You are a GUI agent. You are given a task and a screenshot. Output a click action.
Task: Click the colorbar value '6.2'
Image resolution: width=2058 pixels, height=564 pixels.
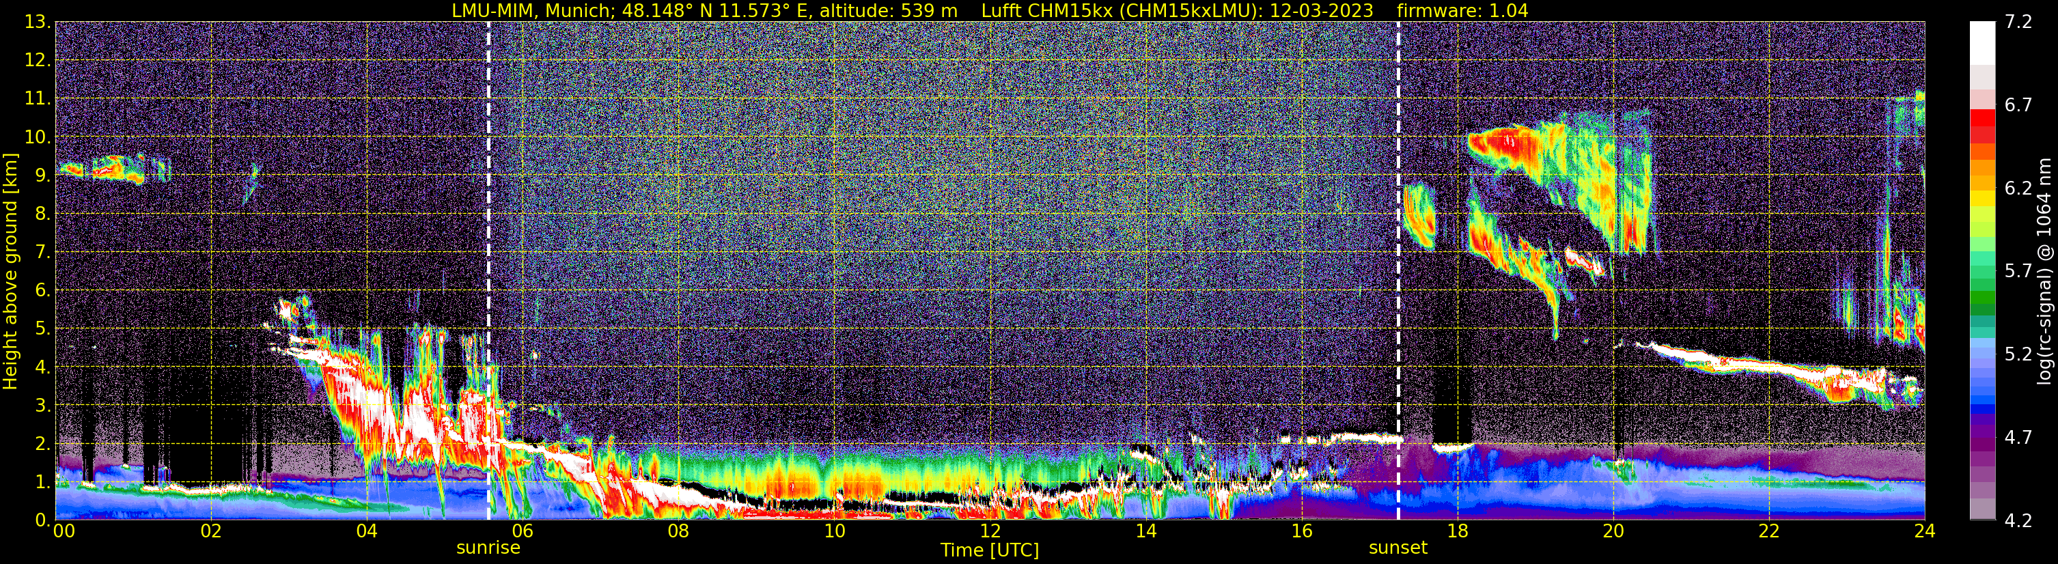click(2019, 188)
